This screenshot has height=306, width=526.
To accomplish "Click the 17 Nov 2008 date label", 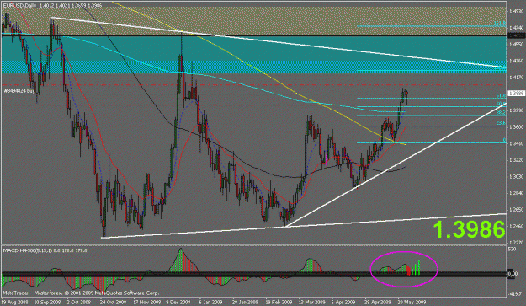I will point(146,302).
